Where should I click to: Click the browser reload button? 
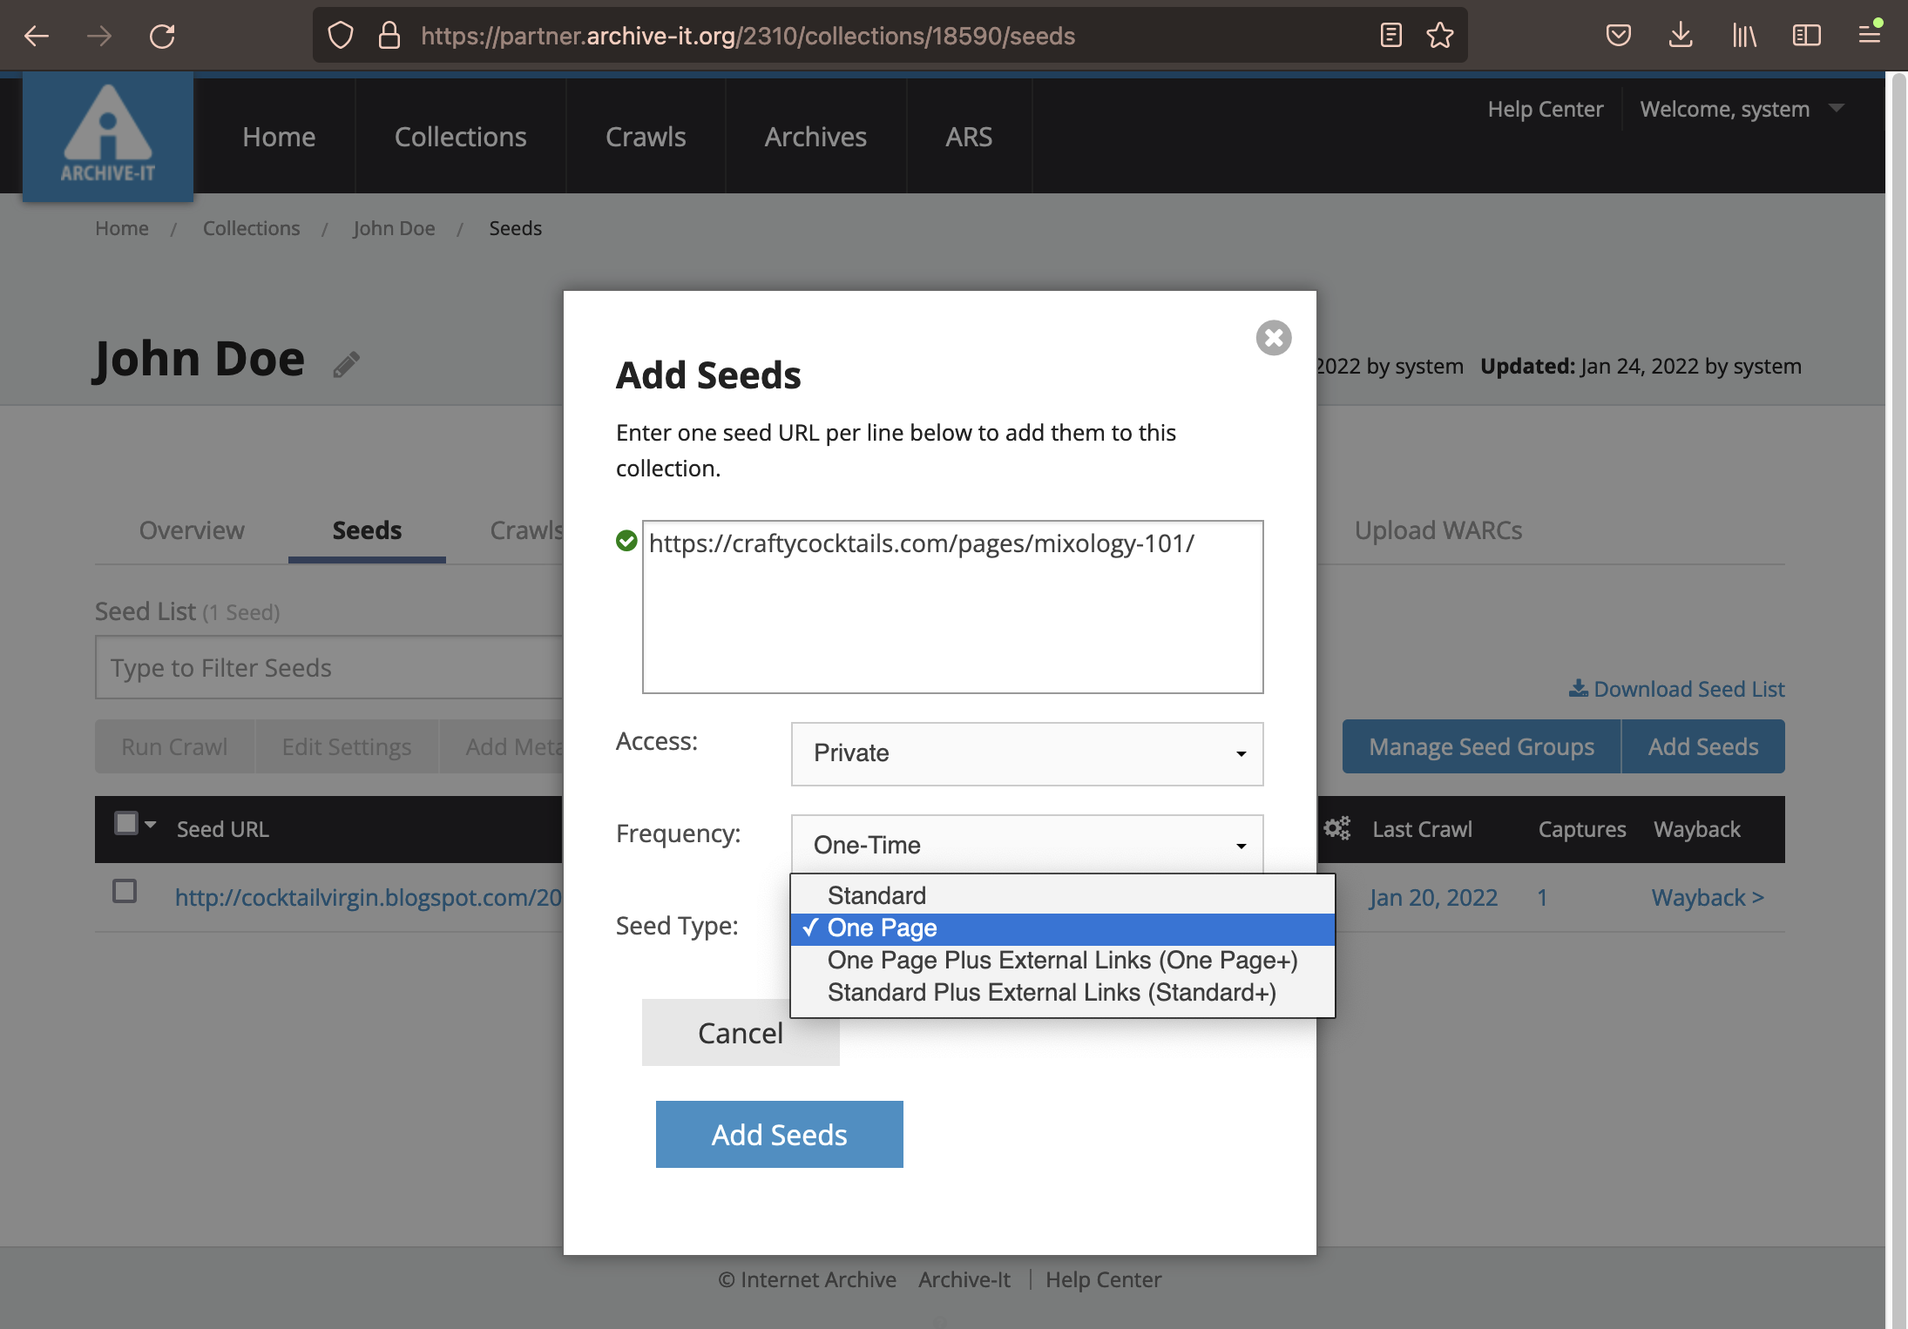click(162, 36)
